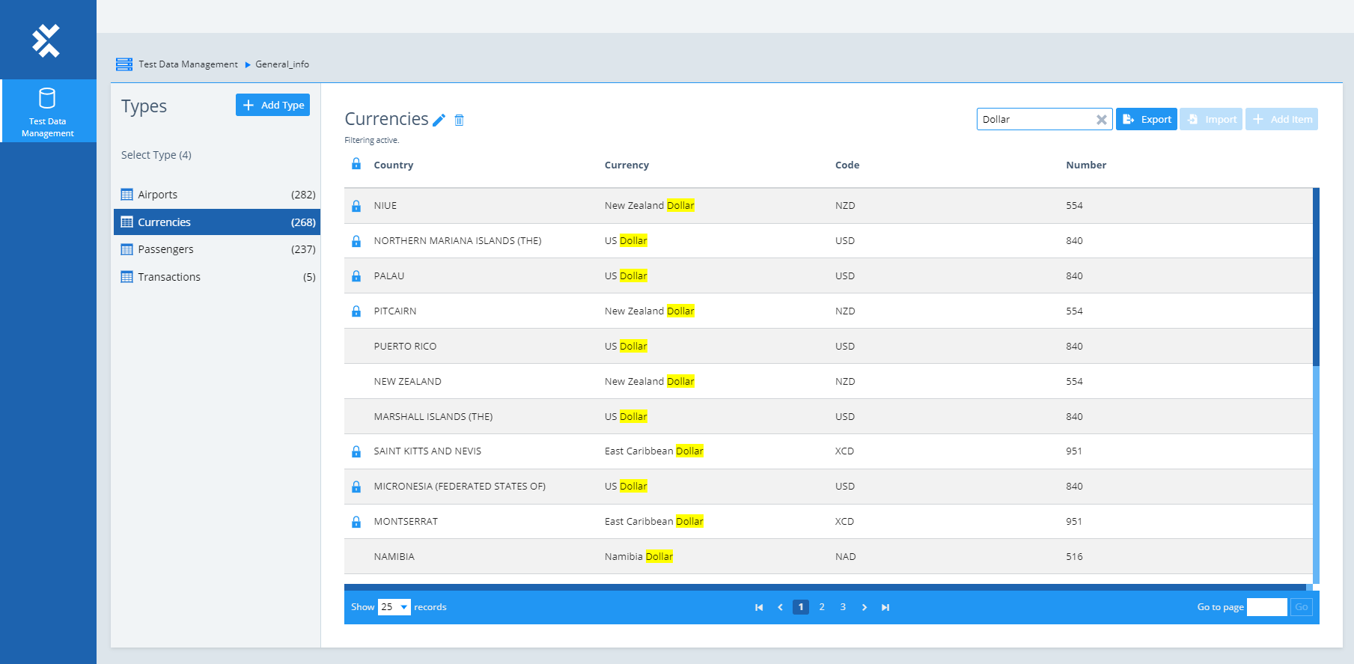
Task: Click the Add Type button
Action: 272,106
